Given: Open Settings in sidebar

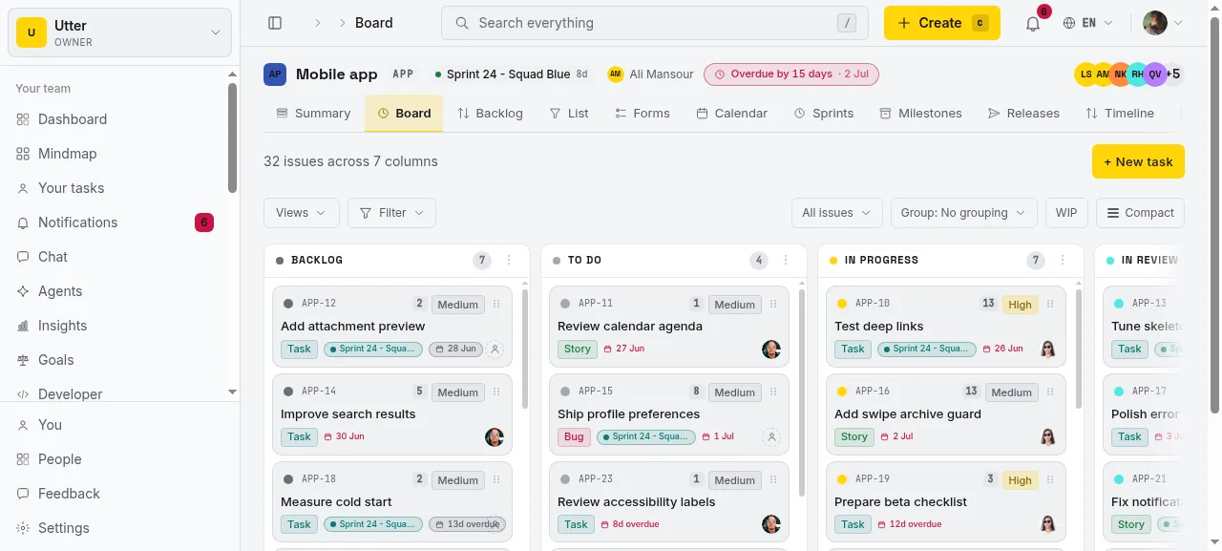Looking at the screenshot, I should point(119,528).
